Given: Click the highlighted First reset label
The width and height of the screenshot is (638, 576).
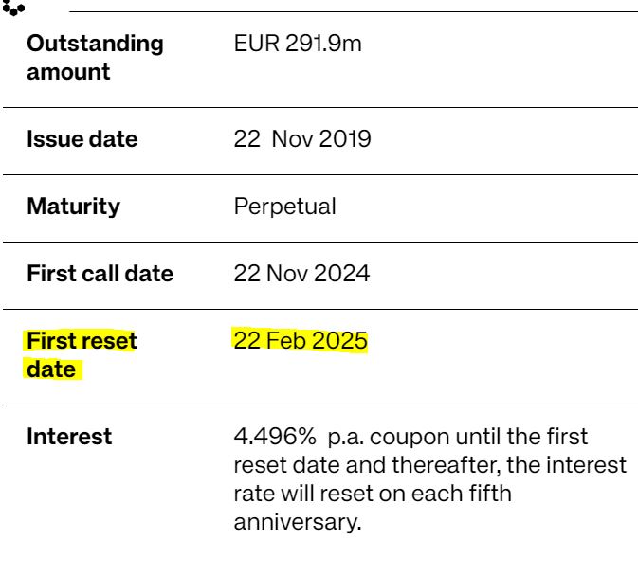Looking at the screenshot, I should [x=82, y=341].
